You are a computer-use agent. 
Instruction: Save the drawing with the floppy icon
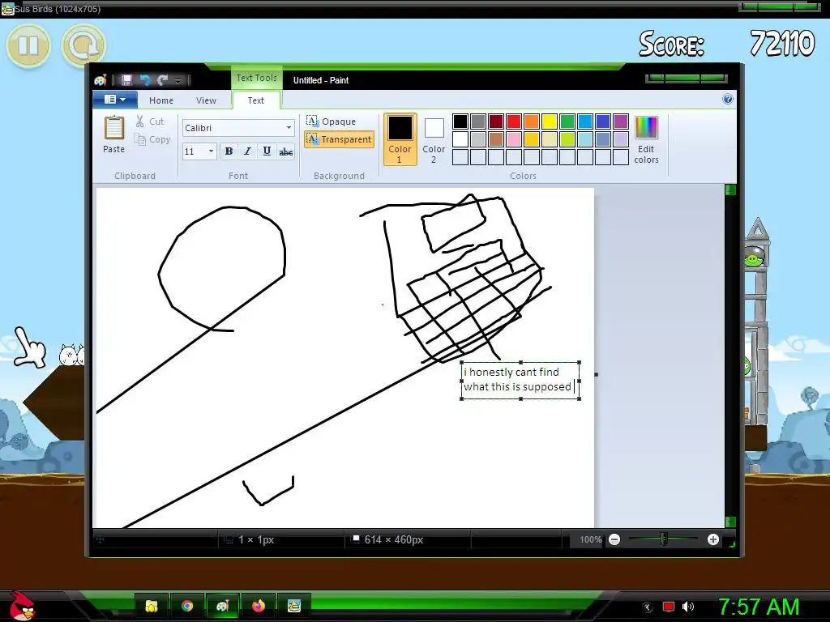(126, 80)
